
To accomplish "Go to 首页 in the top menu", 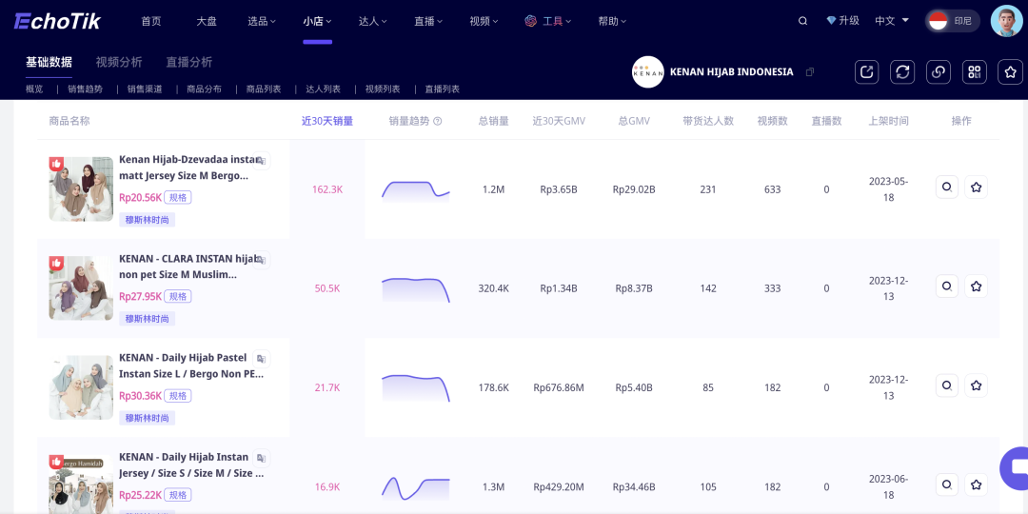I will point(150,21).
